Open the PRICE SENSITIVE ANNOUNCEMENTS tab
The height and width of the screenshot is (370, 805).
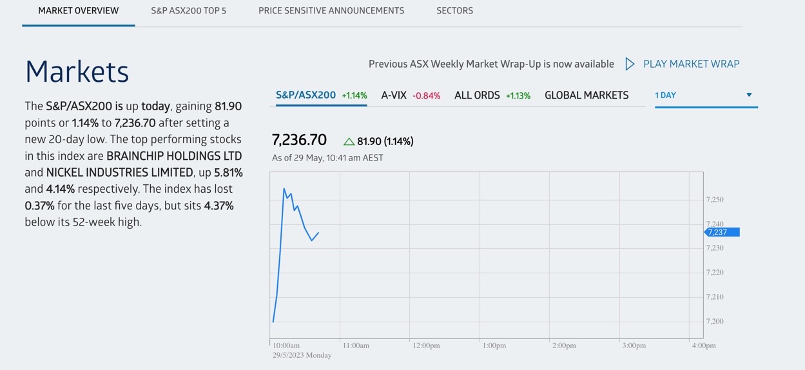331,11
